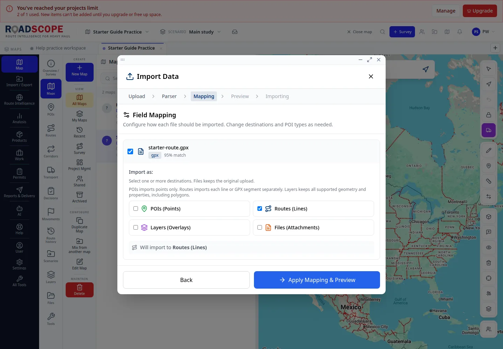Open the PW user account dropdown

(483, 32)
